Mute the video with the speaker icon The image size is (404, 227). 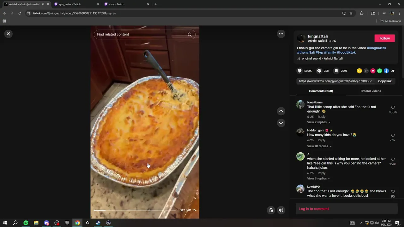281,210
